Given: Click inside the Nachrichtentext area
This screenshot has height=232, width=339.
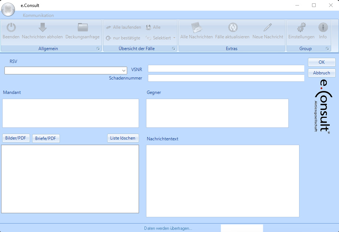Looking at the screenshot, I should (223, 181).
